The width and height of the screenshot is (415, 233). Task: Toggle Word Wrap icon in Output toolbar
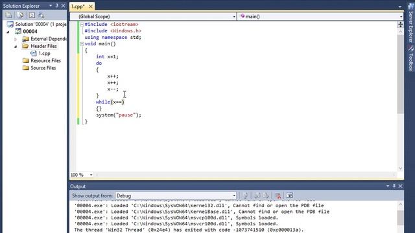click(289, 195)
